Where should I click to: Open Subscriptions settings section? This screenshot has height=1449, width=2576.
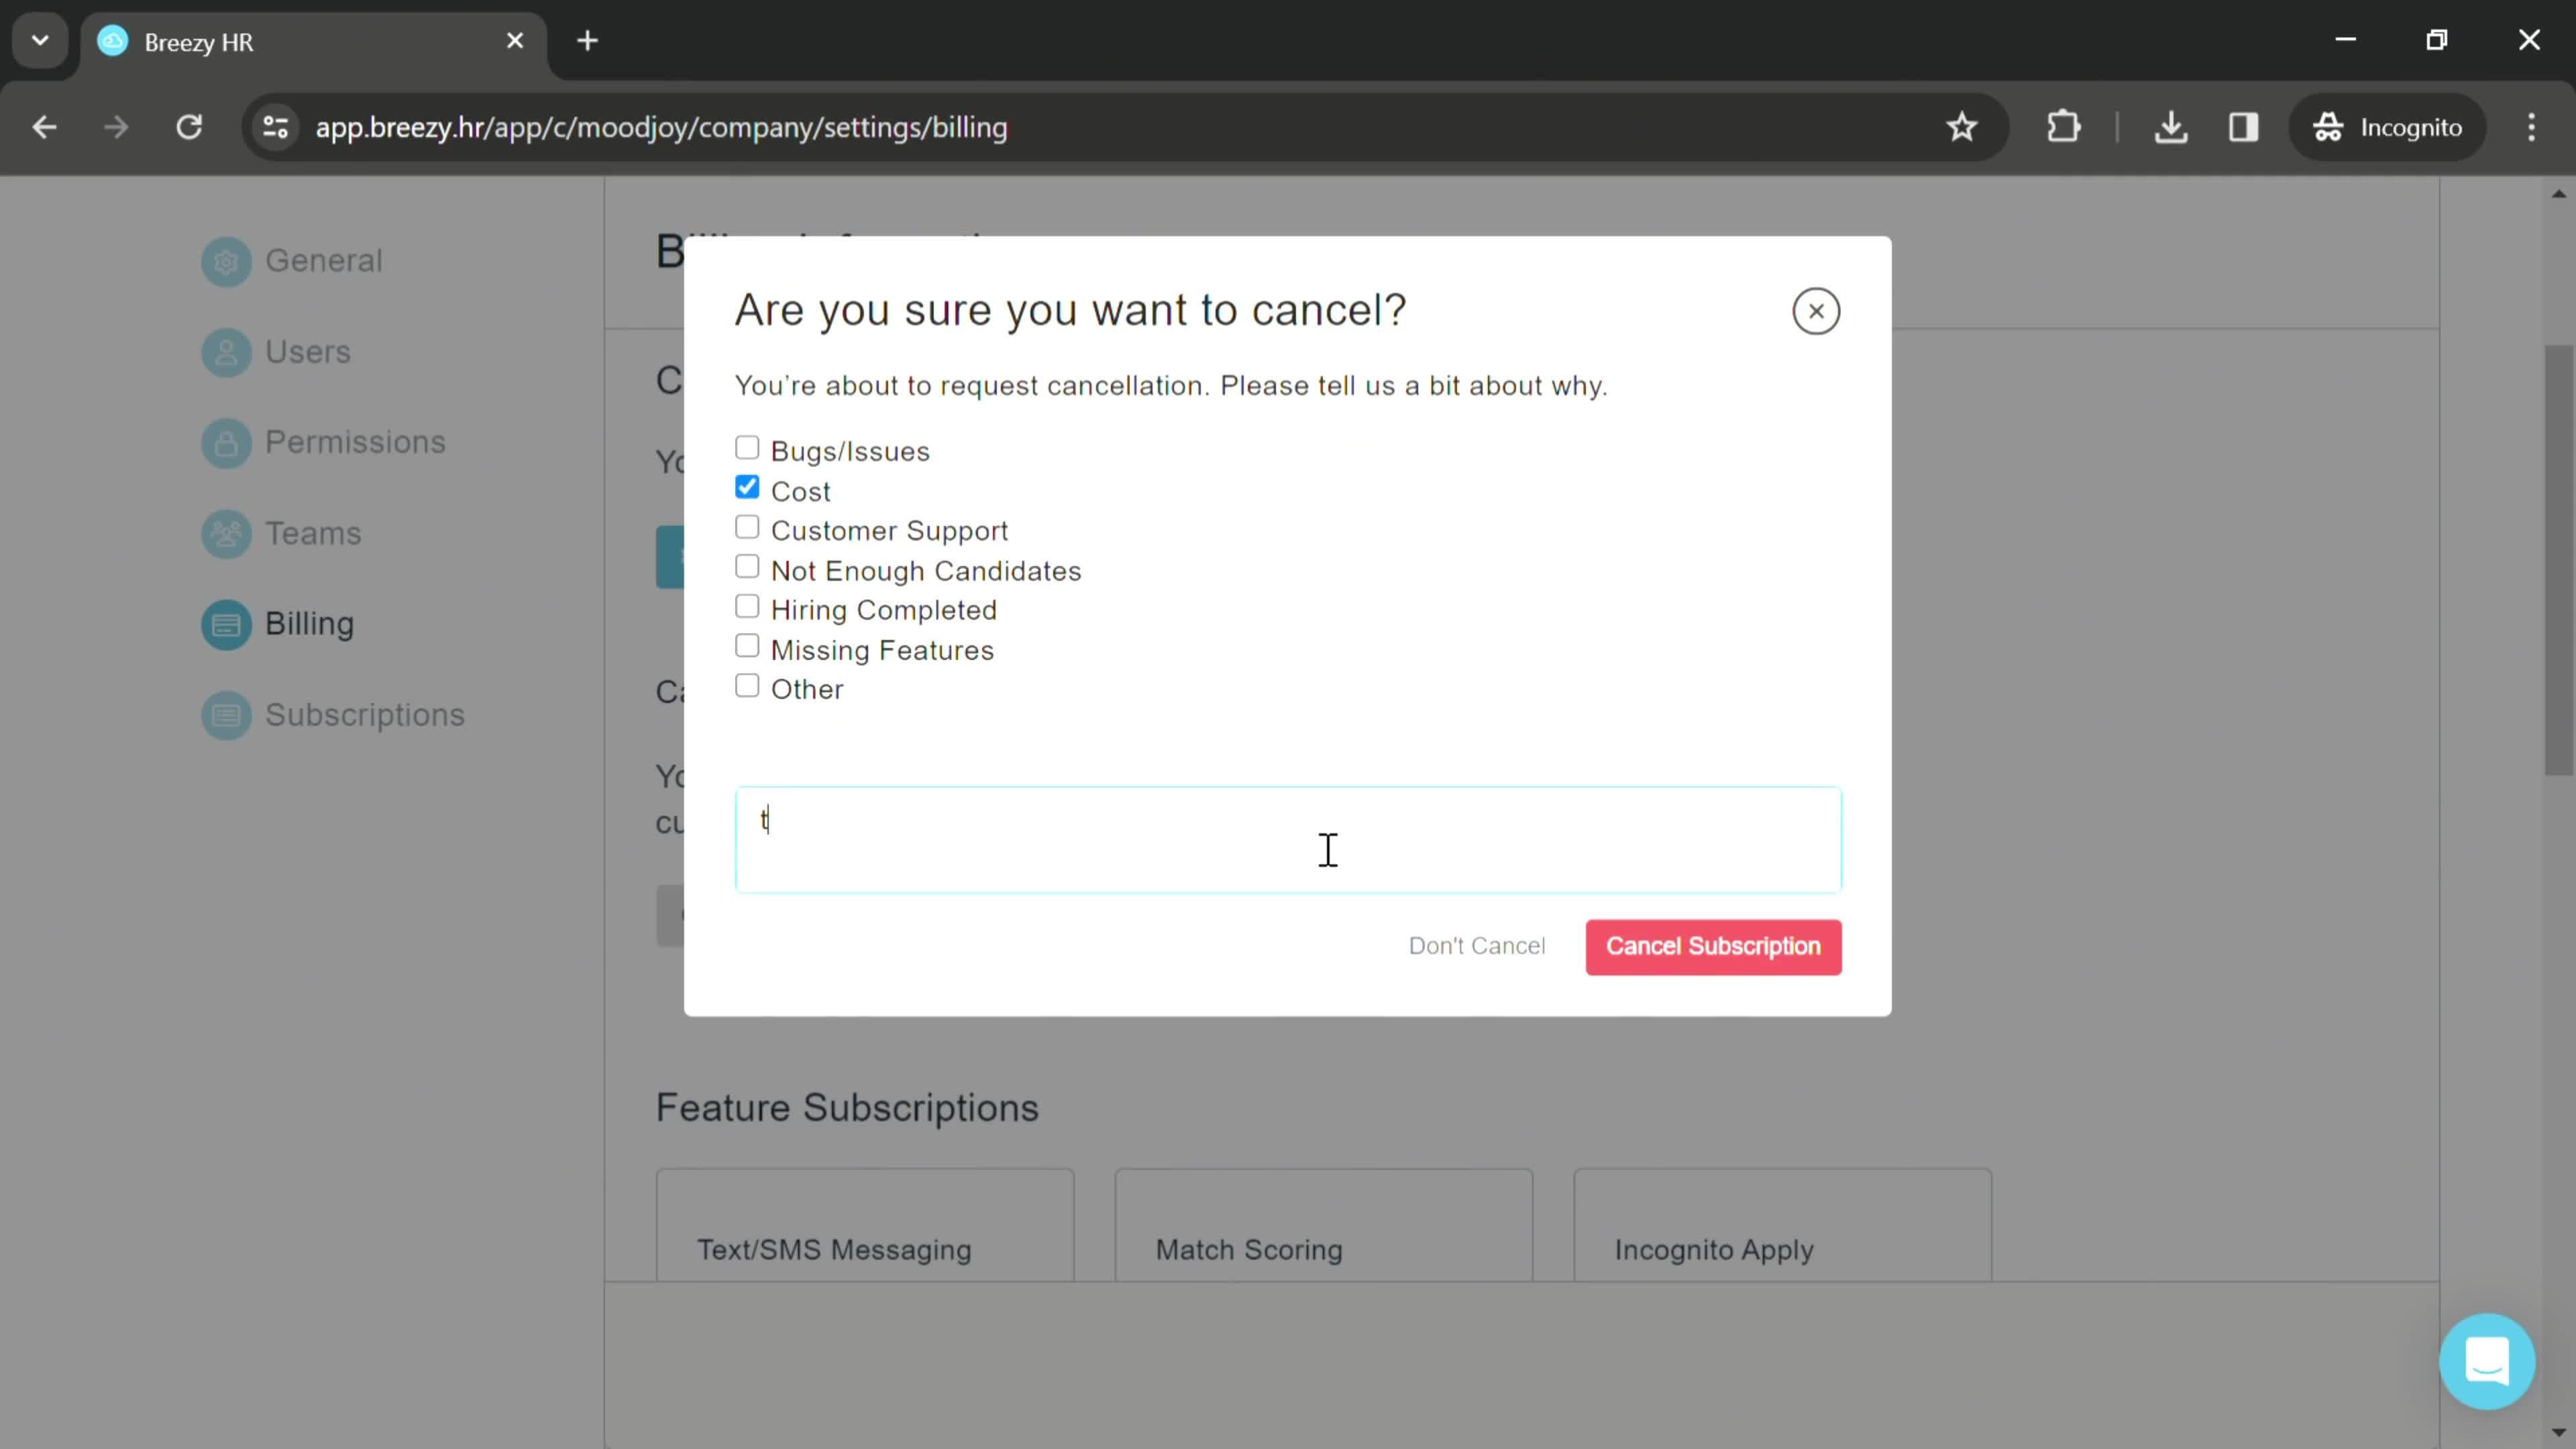pyautogui.click(x=364, y=713)
